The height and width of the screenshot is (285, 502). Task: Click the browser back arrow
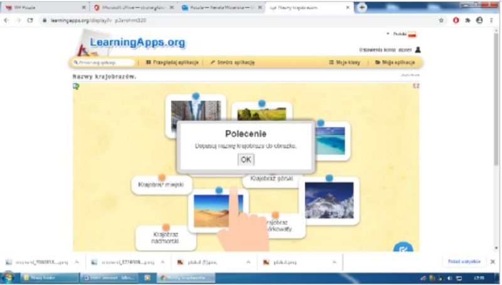6,20
